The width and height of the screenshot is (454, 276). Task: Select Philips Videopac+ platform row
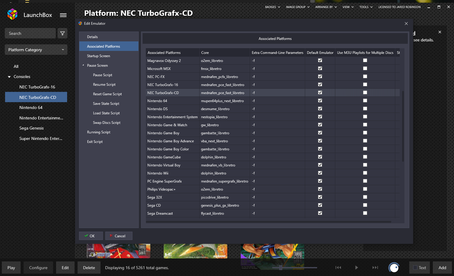pyautogui.click(x=273, y=189)
